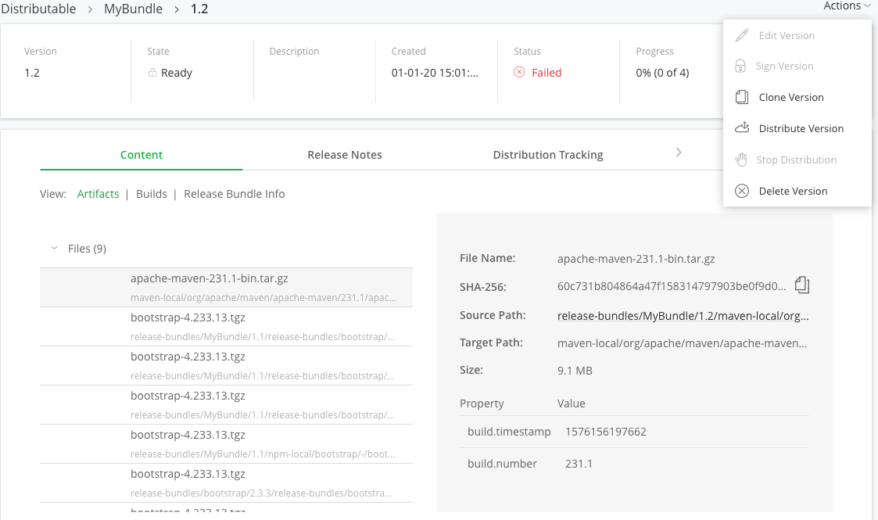The width and height of the screenshot is (878, 520).
Task: Switch to the Release Notes tab
Action: pyautogui.click(x=344, y=155)
